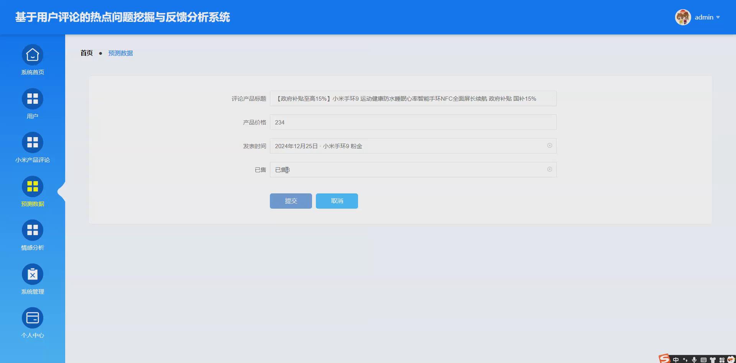Click the 产品价格 input showing 234
Image resolution: width=736 pixels, height=363 pixels.
coord(413,122)
